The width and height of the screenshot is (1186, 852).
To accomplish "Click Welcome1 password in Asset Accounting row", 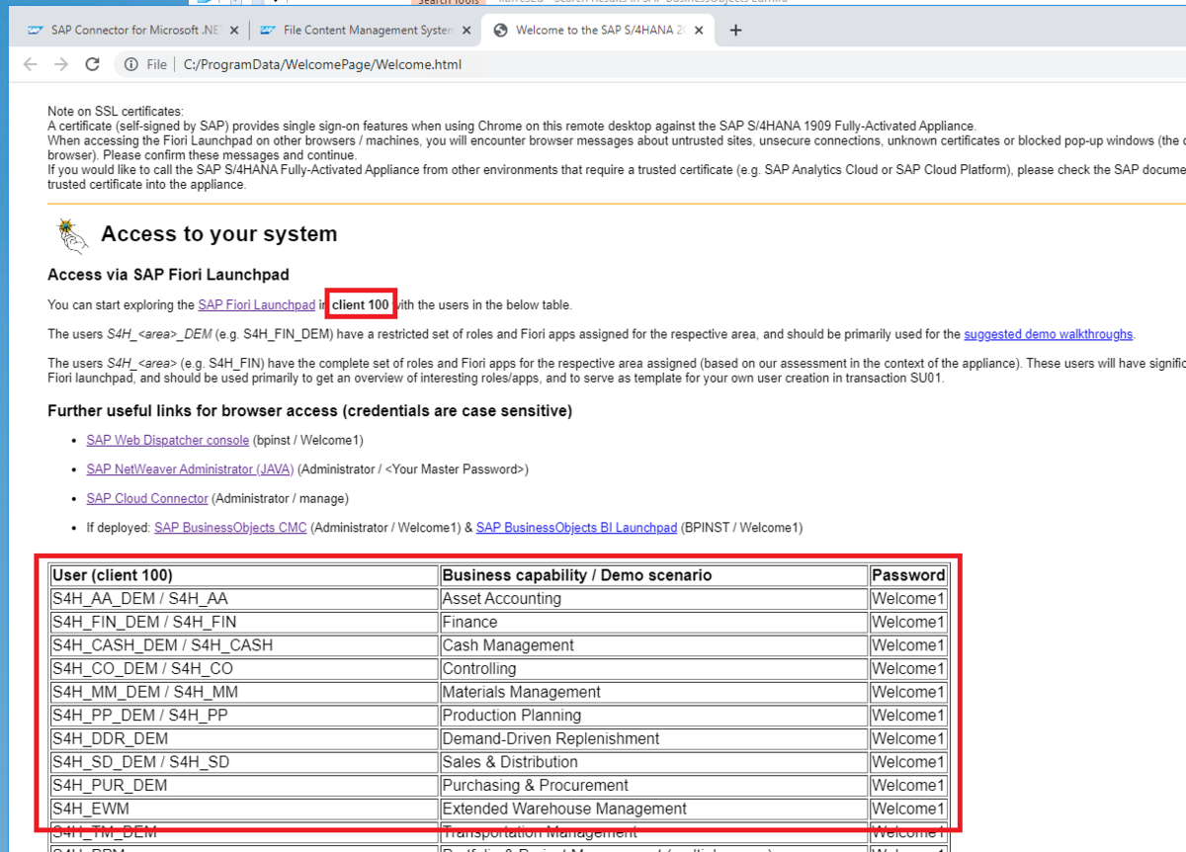I will click(908, 599).
